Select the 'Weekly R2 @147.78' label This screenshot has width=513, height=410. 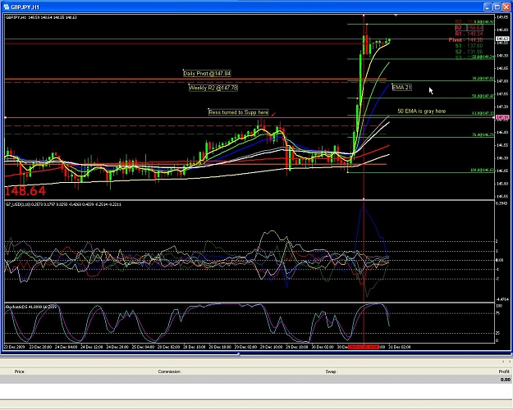213,88
